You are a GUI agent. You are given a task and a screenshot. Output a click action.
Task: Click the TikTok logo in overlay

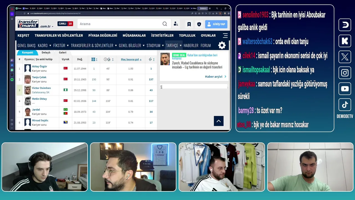pos(345,105)
